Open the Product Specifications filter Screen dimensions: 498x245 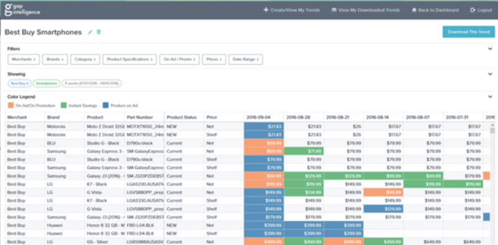click(x=129, y=59)
